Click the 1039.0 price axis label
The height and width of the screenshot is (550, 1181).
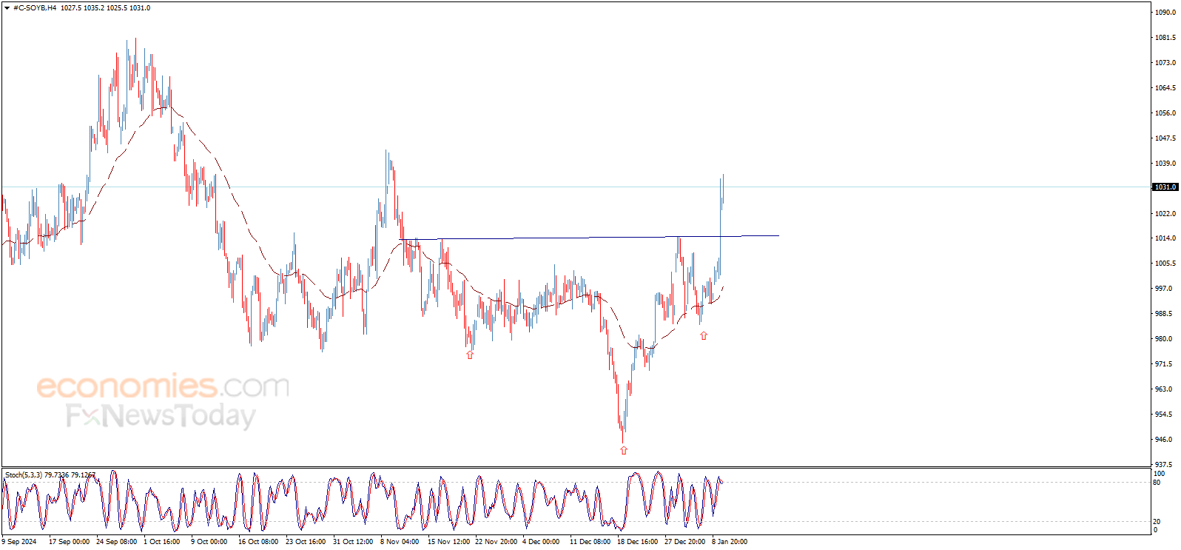1165,164
